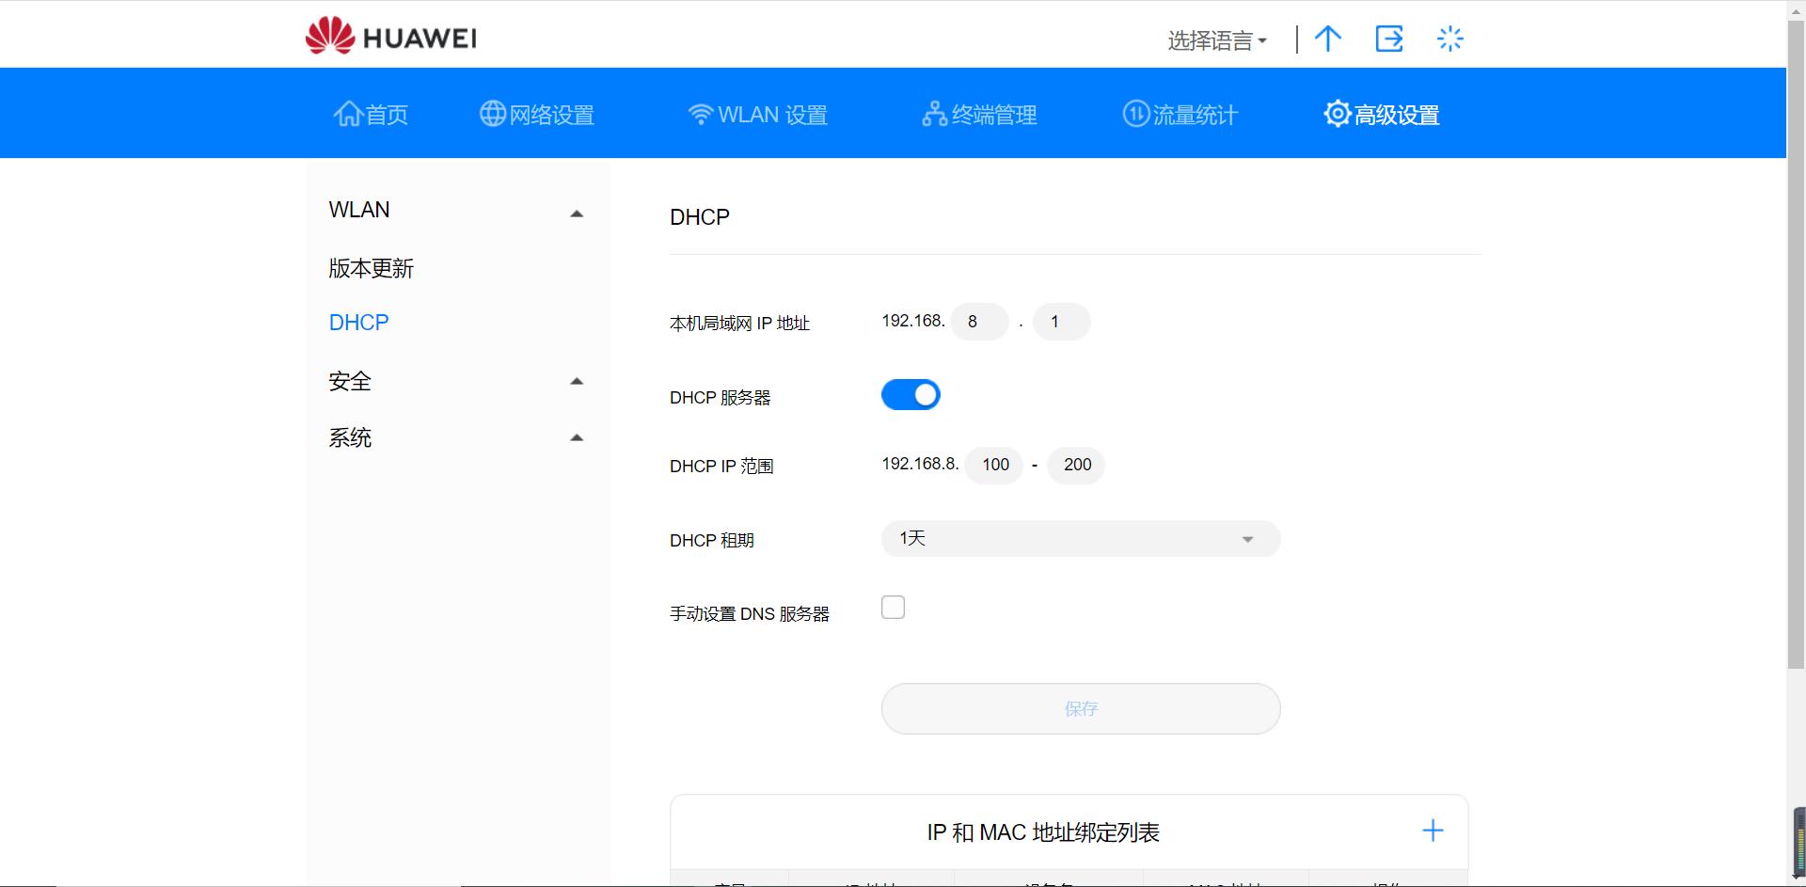Collapse the WLAN section in sidebar
This screenshot has height=887, width=1806.
pyautogui.click(x=576, y=213)
